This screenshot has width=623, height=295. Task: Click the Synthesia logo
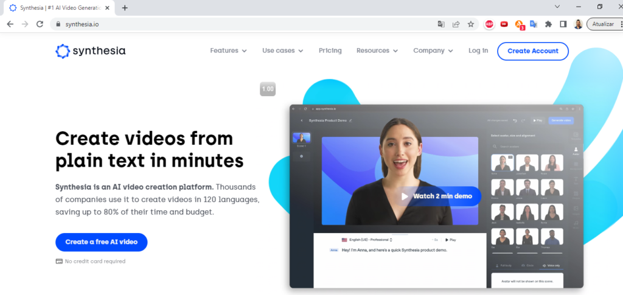tap(90, 51)
